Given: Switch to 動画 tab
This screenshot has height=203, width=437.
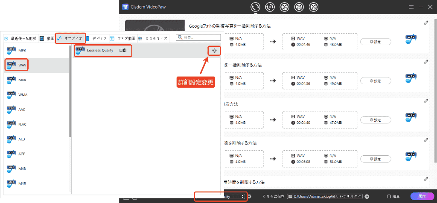Looking at the screenshot, I should click(47, 38).
